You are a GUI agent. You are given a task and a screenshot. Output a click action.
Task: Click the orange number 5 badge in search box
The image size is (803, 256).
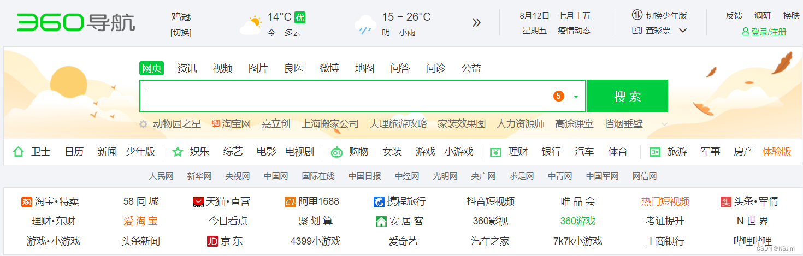[x=558, y=96]
